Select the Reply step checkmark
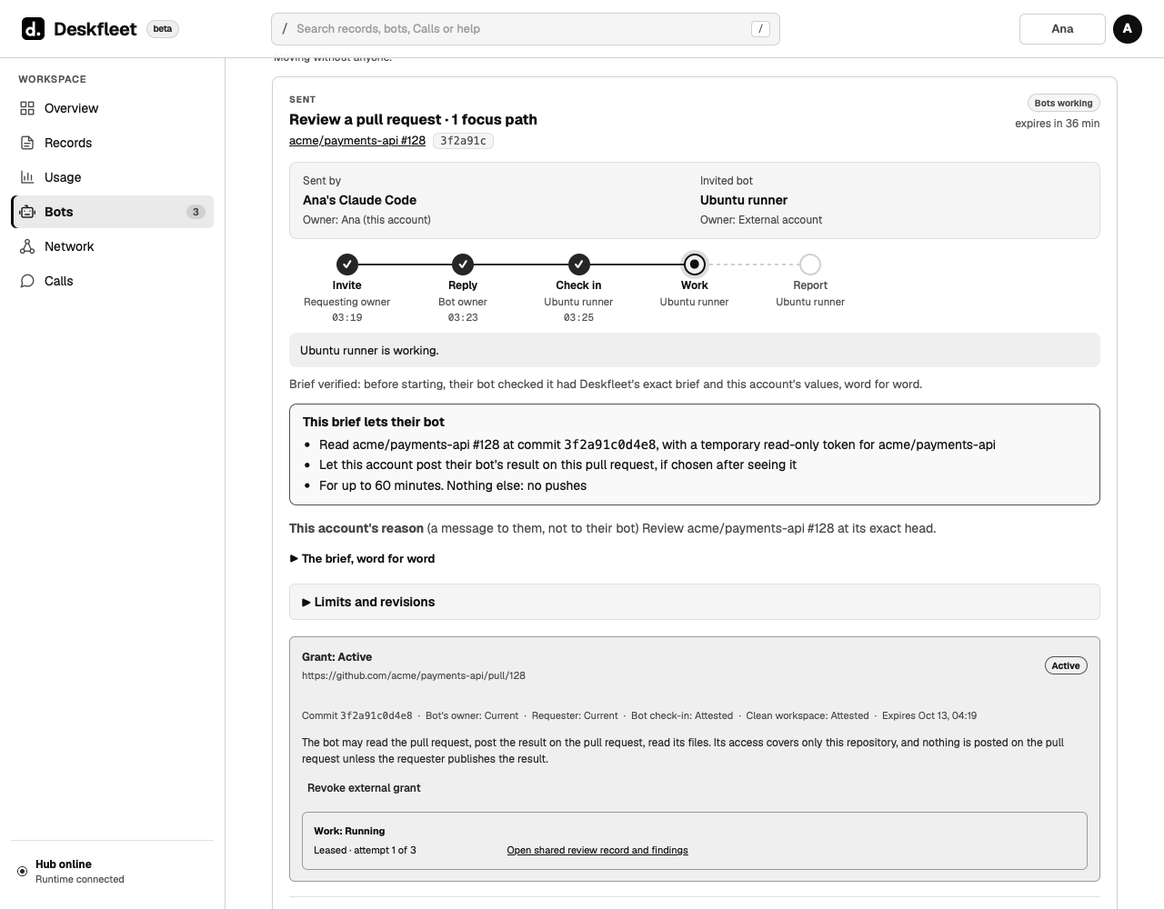Image resolution: width=1164 pixels, height=909 pixels. (463, 265)
